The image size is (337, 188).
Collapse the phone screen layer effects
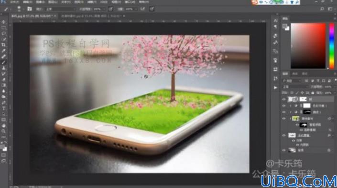click(x=333, y=136)
